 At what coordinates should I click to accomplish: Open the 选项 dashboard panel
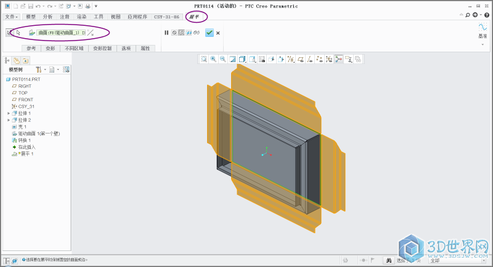tap(126, 49)
